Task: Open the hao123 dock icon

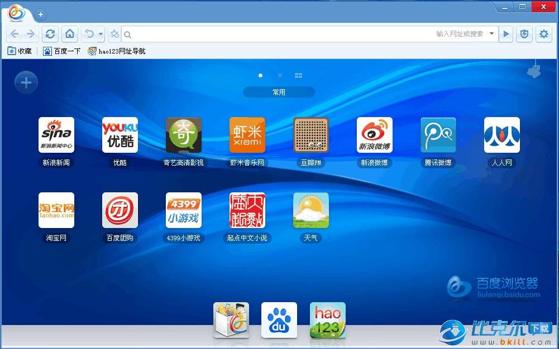Action: [328, 320]
